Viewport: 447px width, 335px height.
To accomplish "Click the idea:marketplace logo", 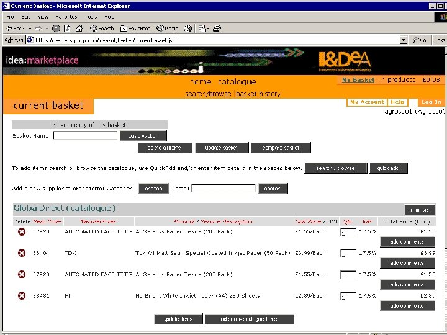I will 42,60.
